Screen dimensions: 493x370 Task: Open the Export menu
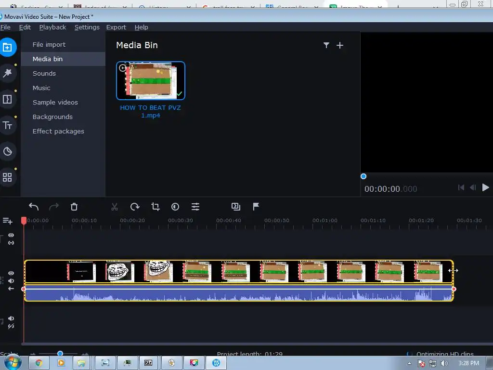click(x=116, y=27)
